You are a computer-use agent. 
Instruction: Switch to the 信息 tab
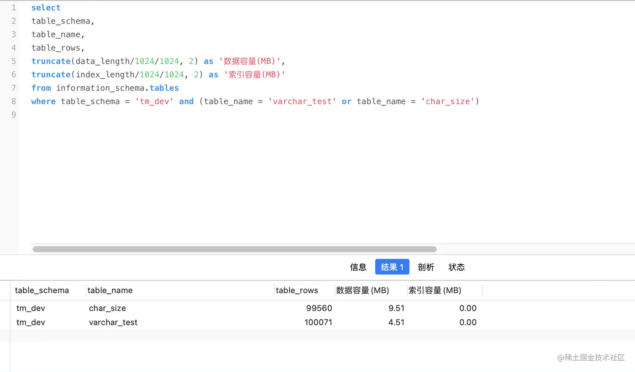(x=358, y=267)
